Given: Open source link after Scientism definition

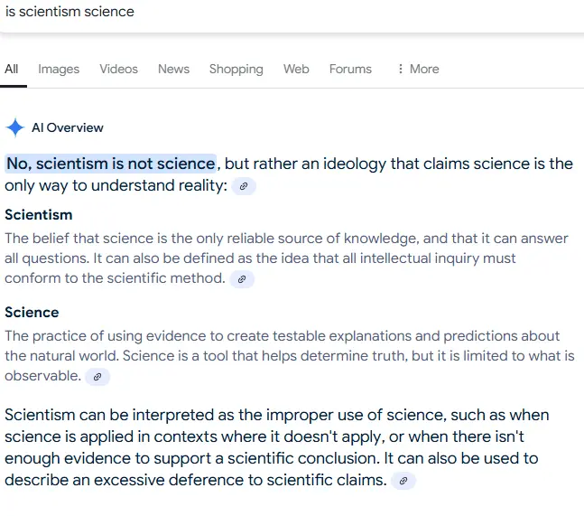Looking at the screenshot, I should tap(241, 280).
